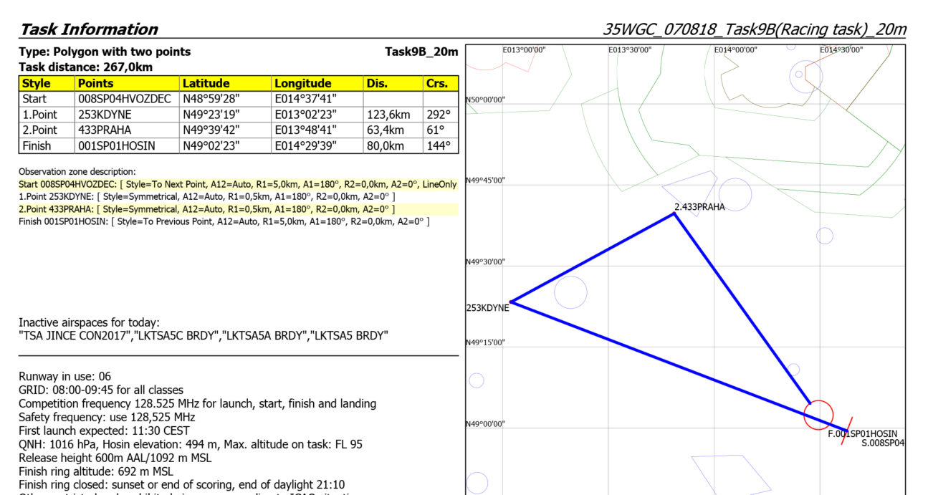Select the 253KDYNE turnpoint label on the map
Screen dimensions: 928x495
click(x=487, y=308)
